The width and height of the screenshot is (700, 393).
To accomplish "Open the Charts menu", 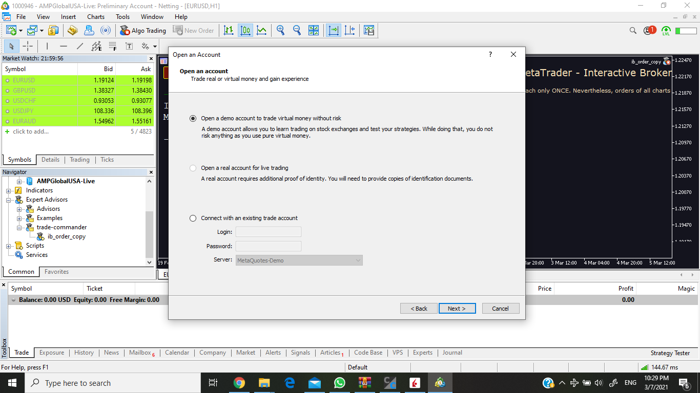I will [96, 17].
